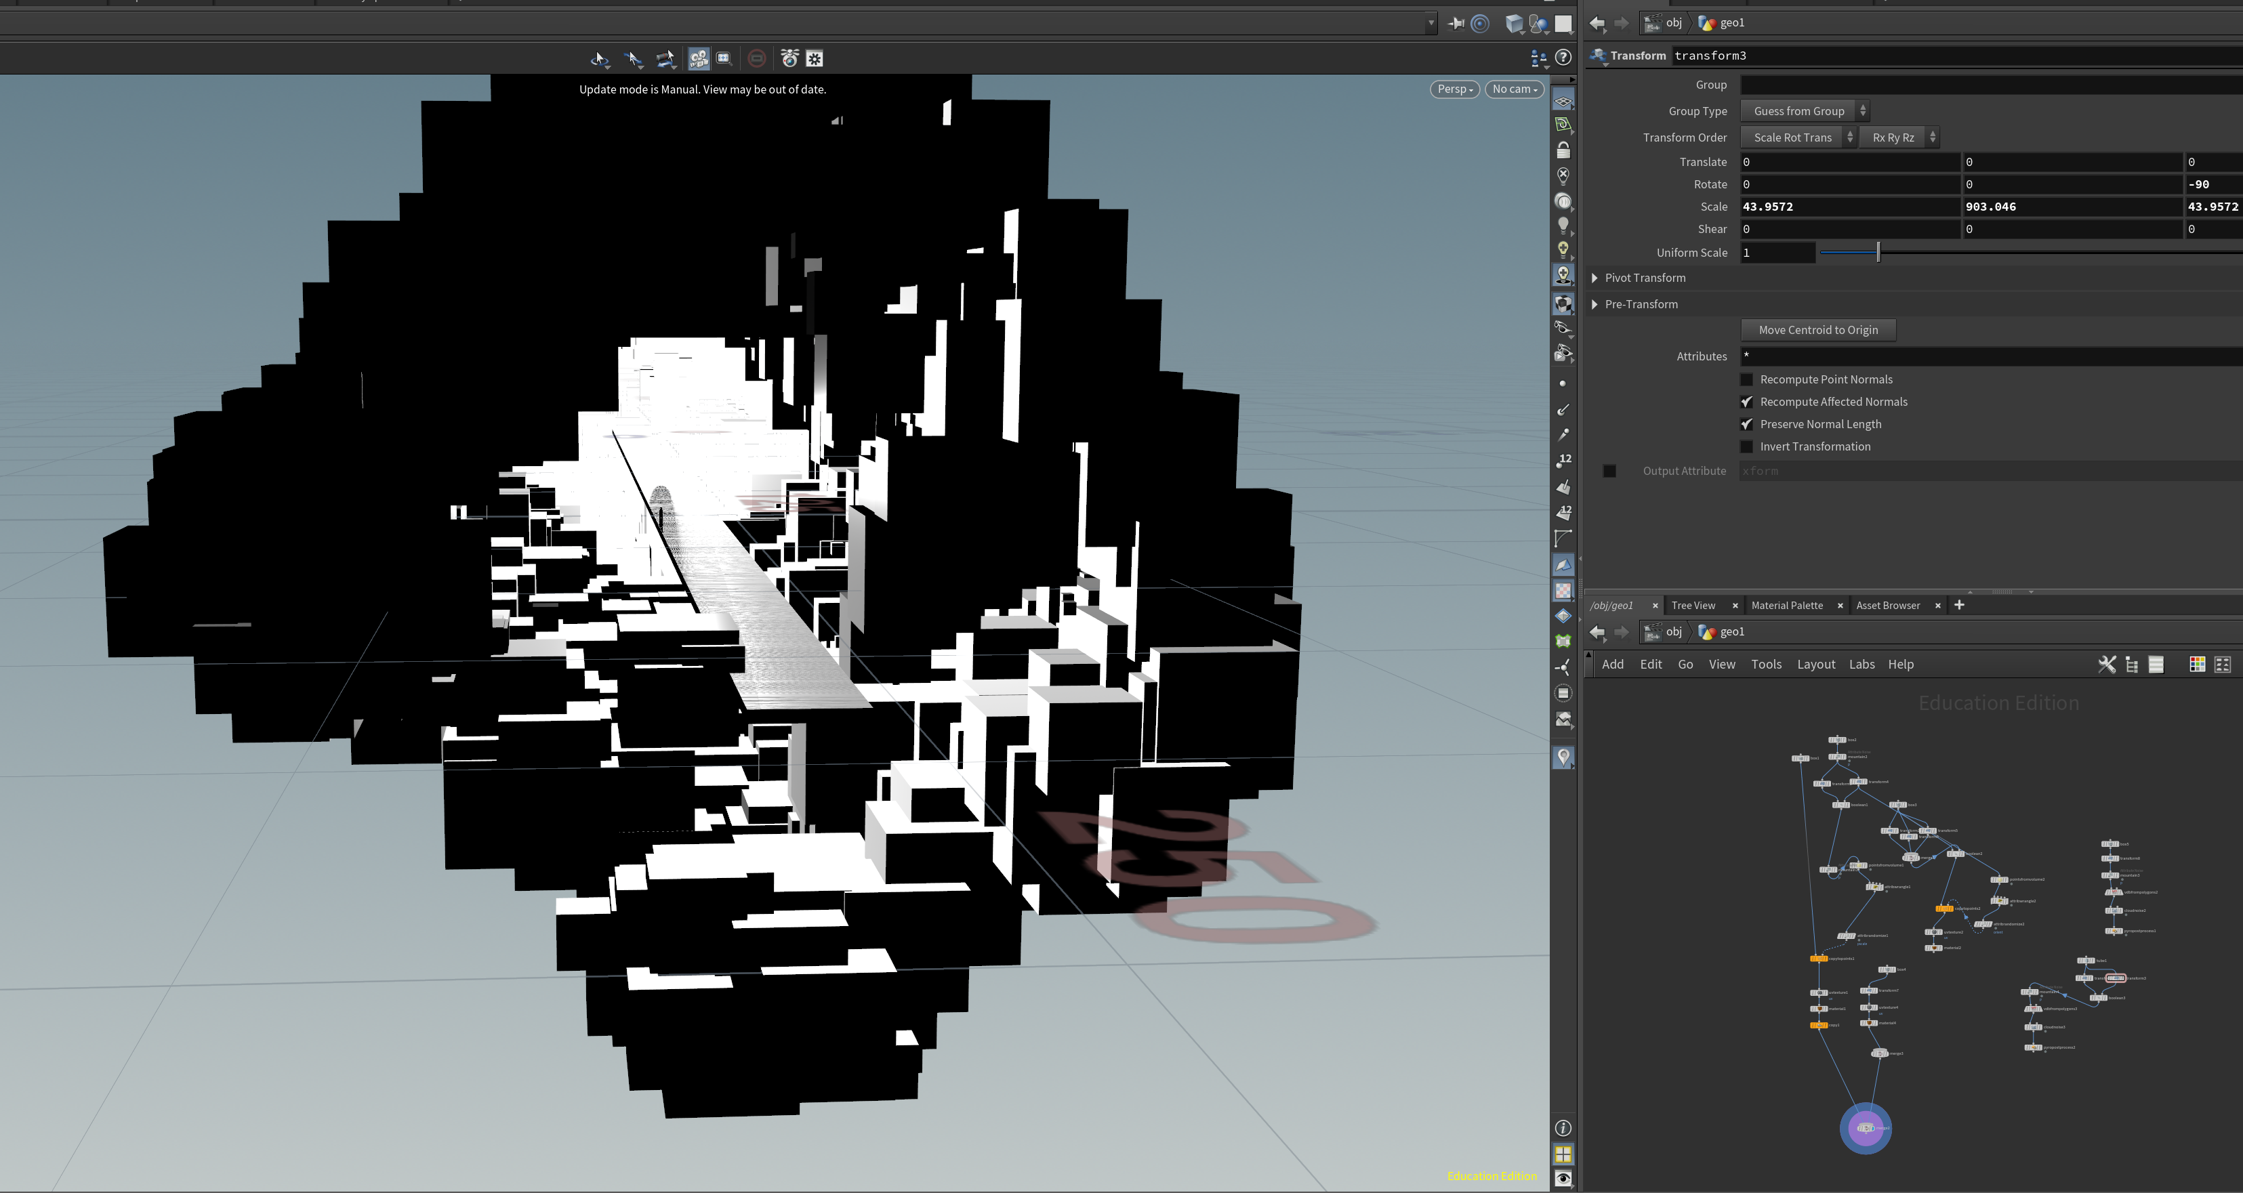
Task: Click geo1 in network editor path
Action: click(1732, 632)
